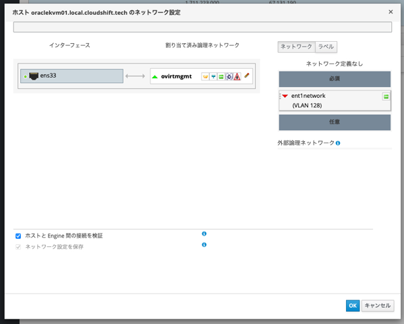Click the 割り当て済み論理ネットワーク heading
Screen dimensions: 404x324
pos(202,45)
